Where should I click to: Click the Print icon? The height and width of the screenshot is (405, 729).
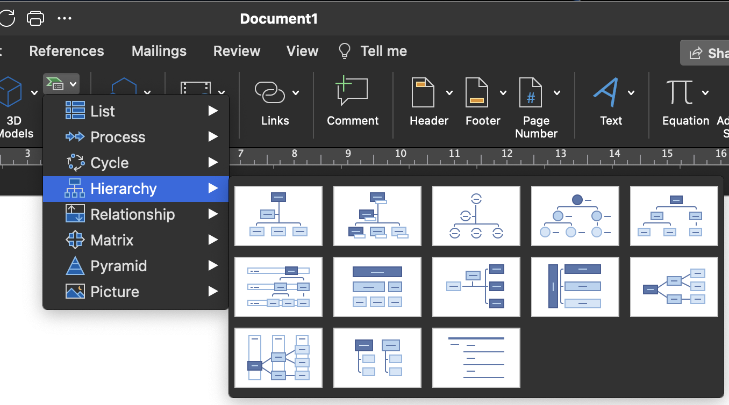[x=35, y=18]
